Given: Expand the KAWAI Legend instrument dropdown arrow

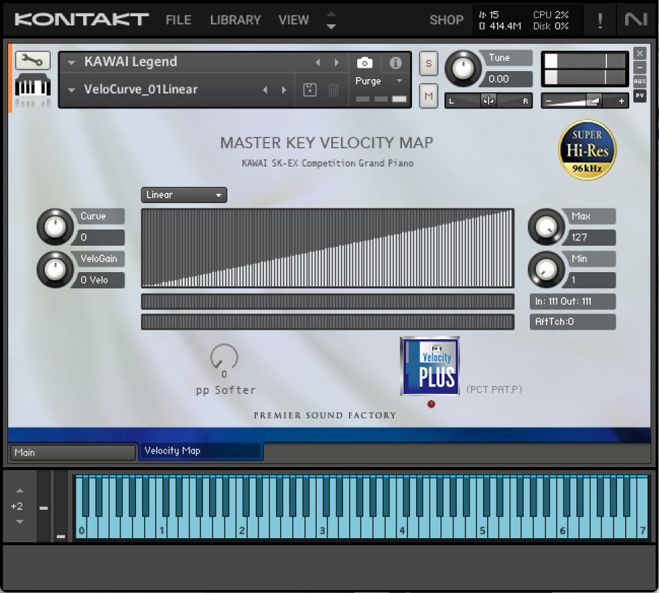Looking at the screenshot, I should (x=72, y=63).
